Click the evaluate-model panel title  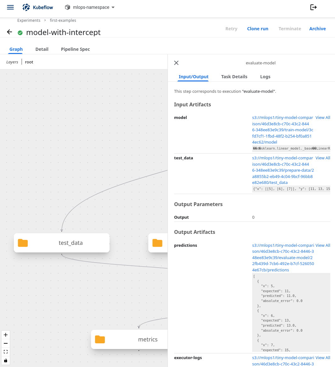pyautogui.click(x=260, y=63)
